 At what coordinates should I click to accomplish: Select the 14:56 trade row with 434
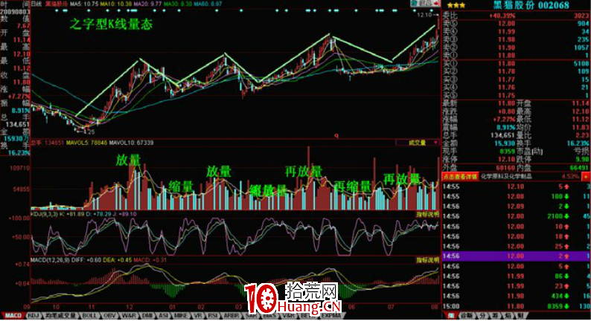[x=516, y=296]
